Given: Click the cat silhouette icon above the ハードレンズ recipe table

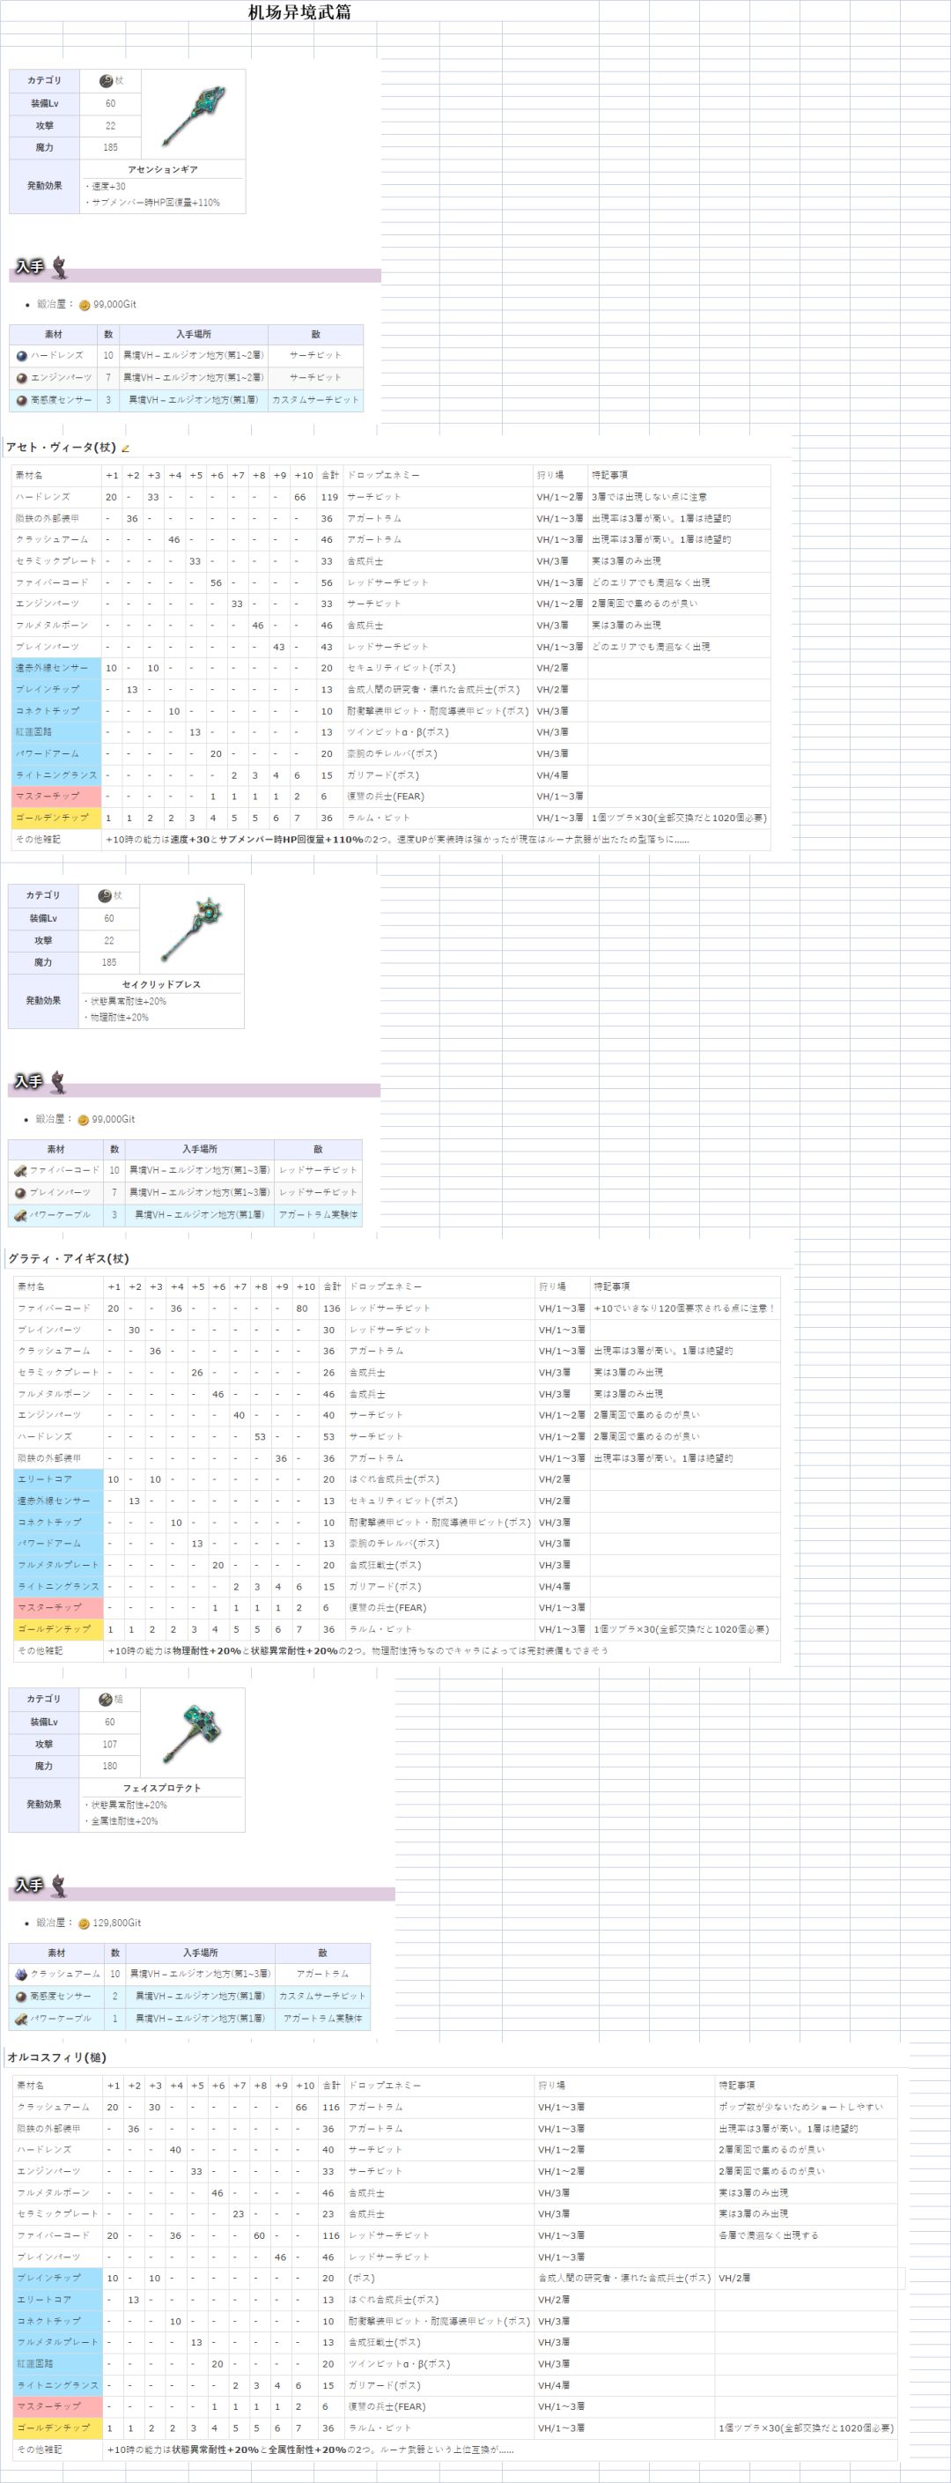Looking at the screenshot, I should pos(60,267).
